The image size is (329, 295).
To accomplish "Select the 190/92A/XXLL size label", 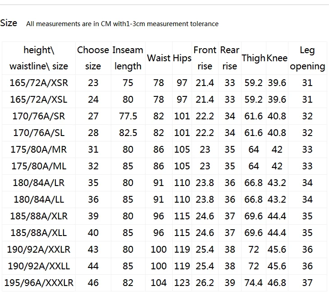I will click(39, 266).
